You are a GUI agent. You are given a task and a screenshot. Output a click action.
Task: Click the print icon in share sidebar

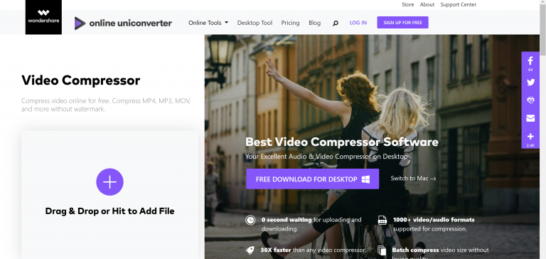[x=530, y=100]
